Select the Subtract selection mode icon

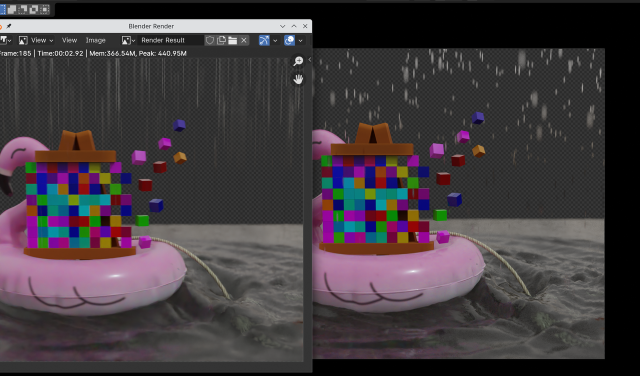pyautogui.click(x=22, y=9)
